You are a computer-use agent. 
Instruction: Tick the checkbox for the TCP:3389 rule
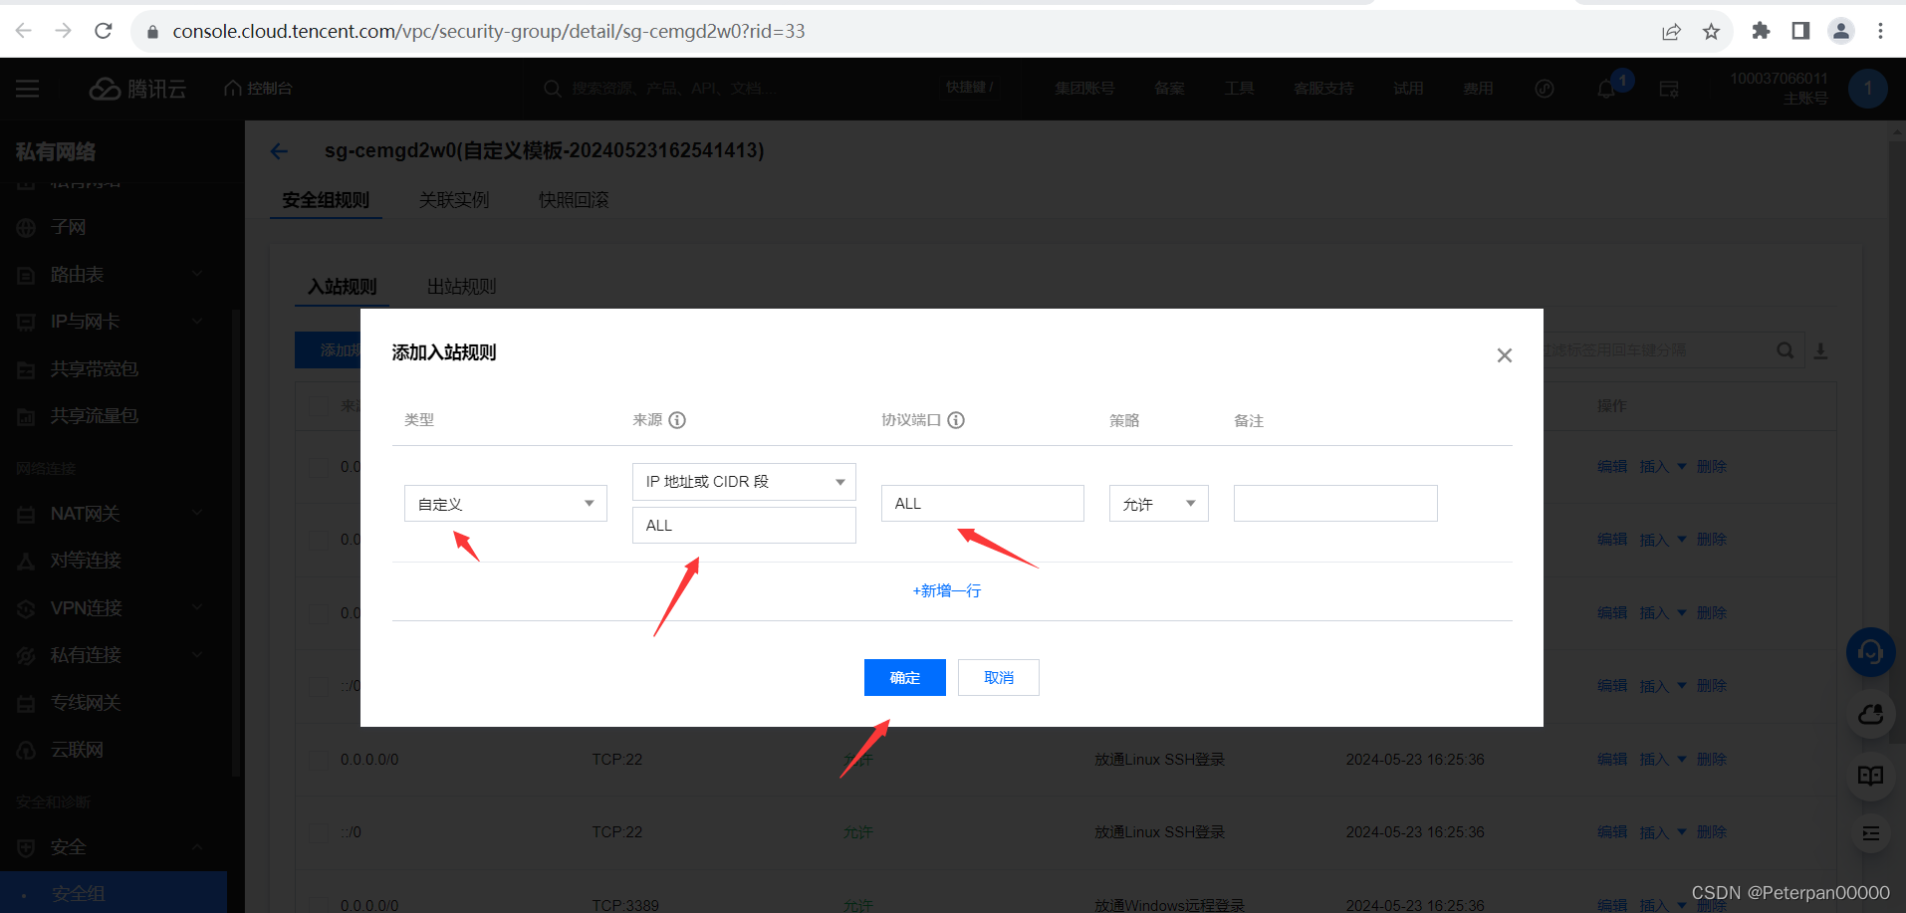point(319,905)
